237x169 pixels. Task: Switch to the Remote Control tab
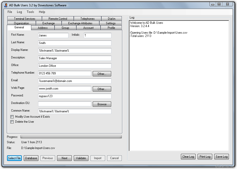(58, 19)
